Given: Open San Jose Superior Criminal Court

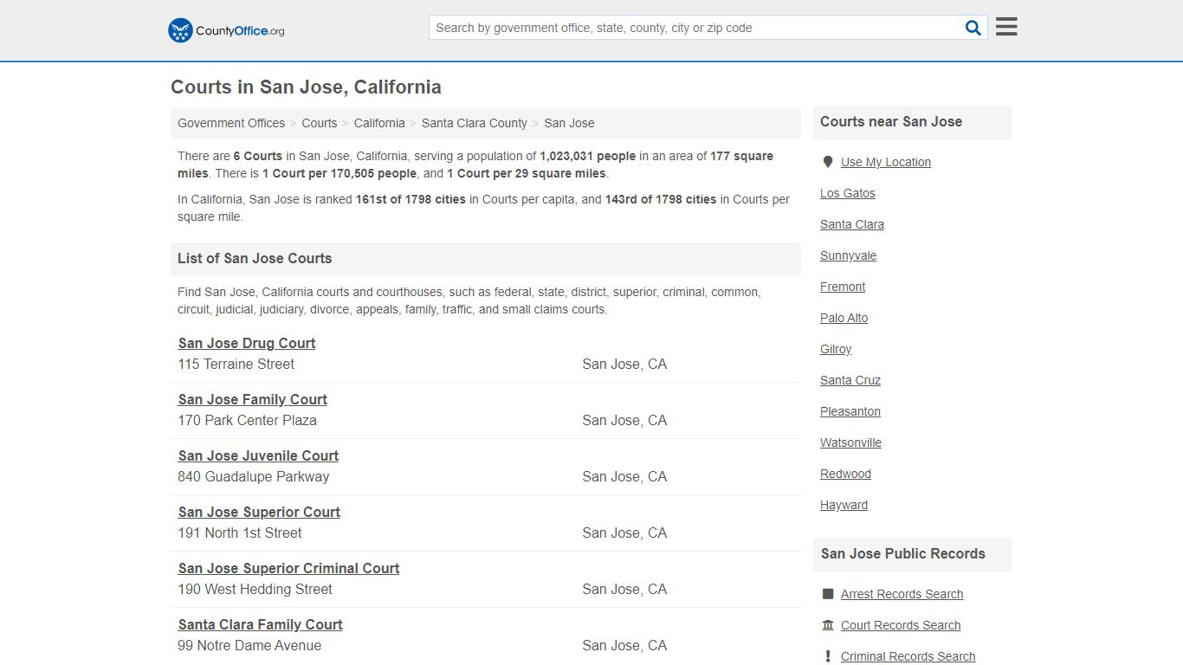Looking at the screenshot, I should pos(288,568).
